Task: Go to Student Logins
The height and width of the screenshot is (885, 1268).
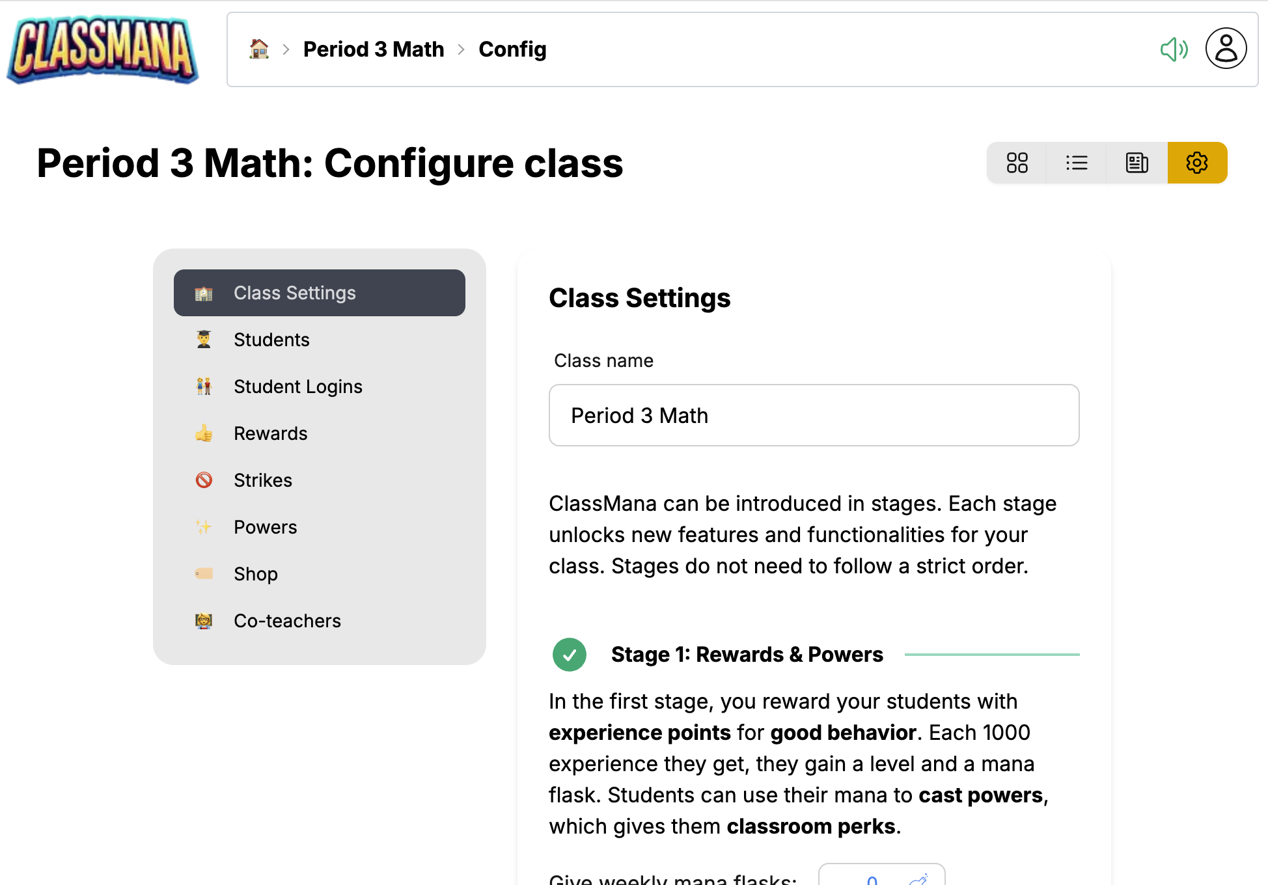Action: click(297, 387)
